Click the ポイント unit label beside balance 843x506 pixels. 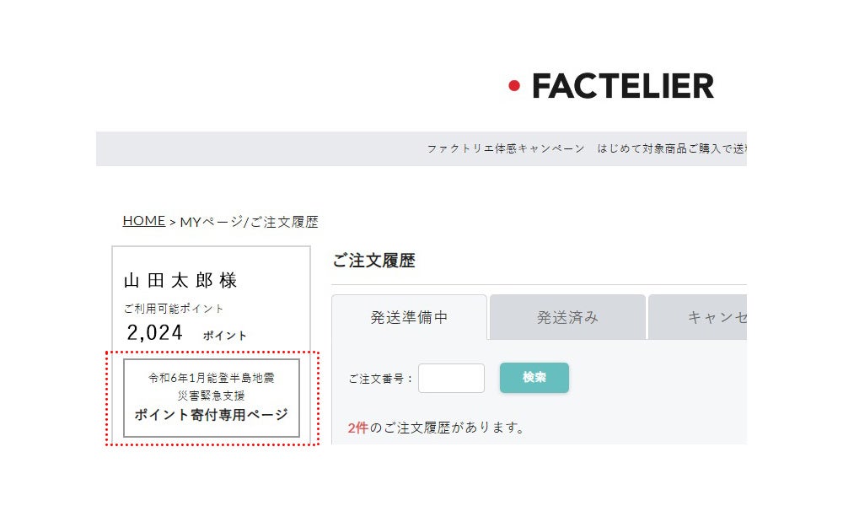[x=225, y=336]
